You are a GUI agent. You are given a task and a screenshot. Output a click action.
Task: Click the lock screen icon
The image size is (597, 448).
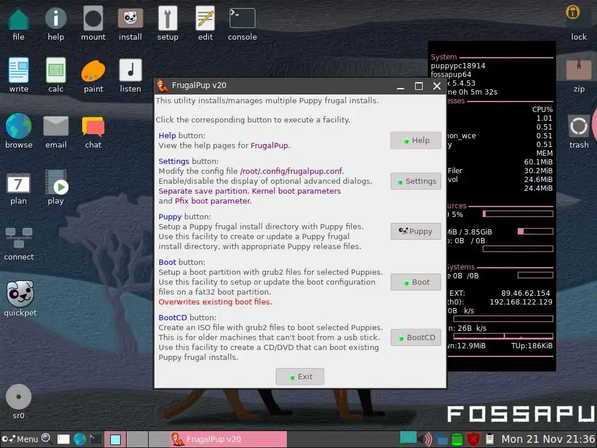tap(573, 13)
